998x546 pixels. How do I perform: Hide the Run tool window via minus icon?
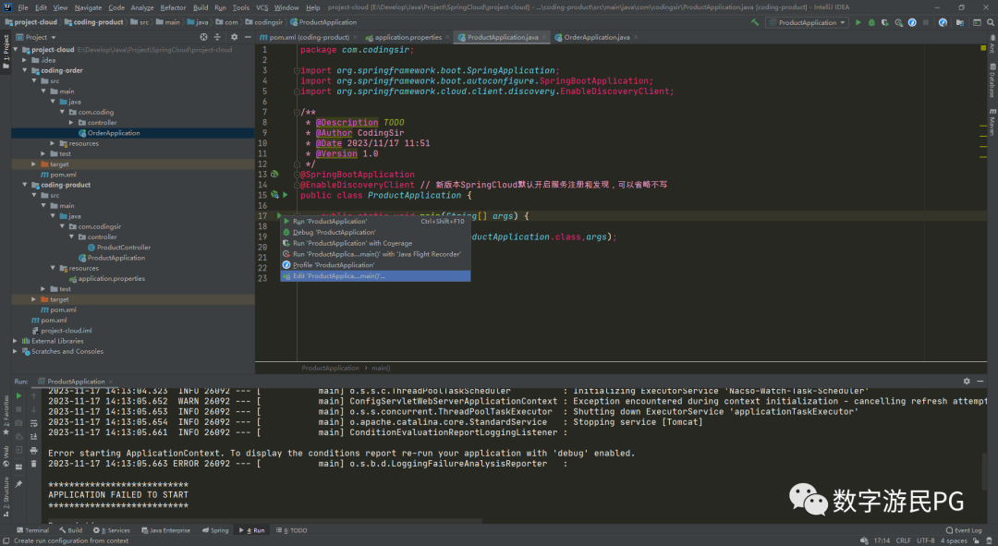[980, 381]
